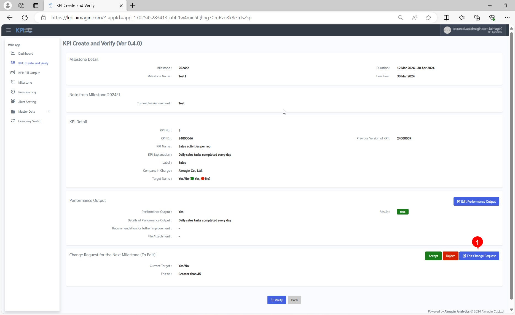The width and height of the screenshot is (515, 315).
Task: Open browser settings and more menu
Action: point(507,18)
